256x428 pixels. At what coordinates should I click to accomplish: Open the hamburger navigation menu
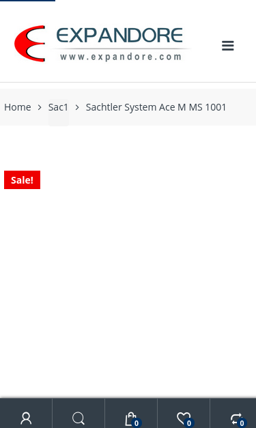227,46
